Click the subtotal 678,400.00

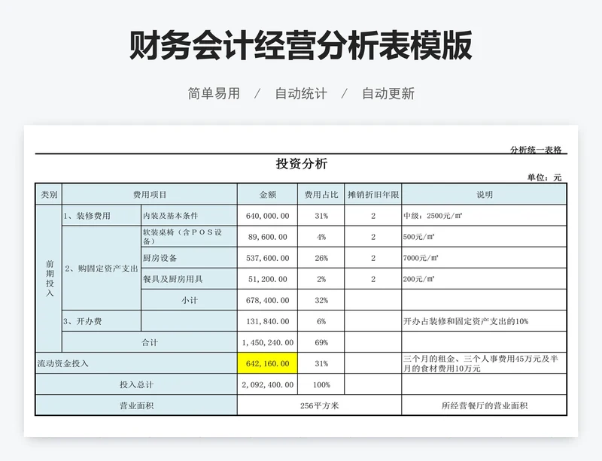(268, 300)
